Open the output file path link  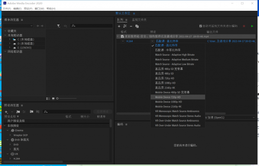(231, 41)
